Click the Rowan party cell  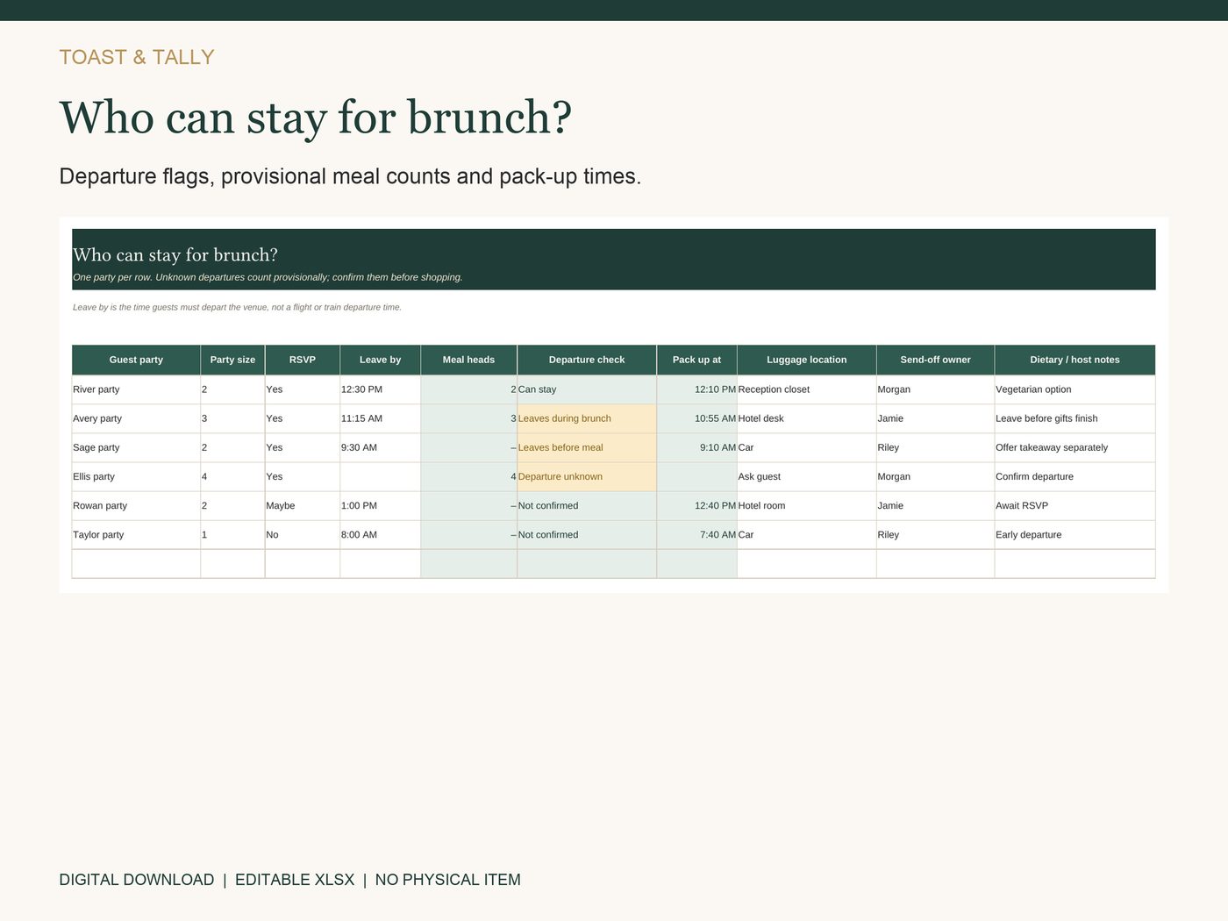[x=136, y=505]
